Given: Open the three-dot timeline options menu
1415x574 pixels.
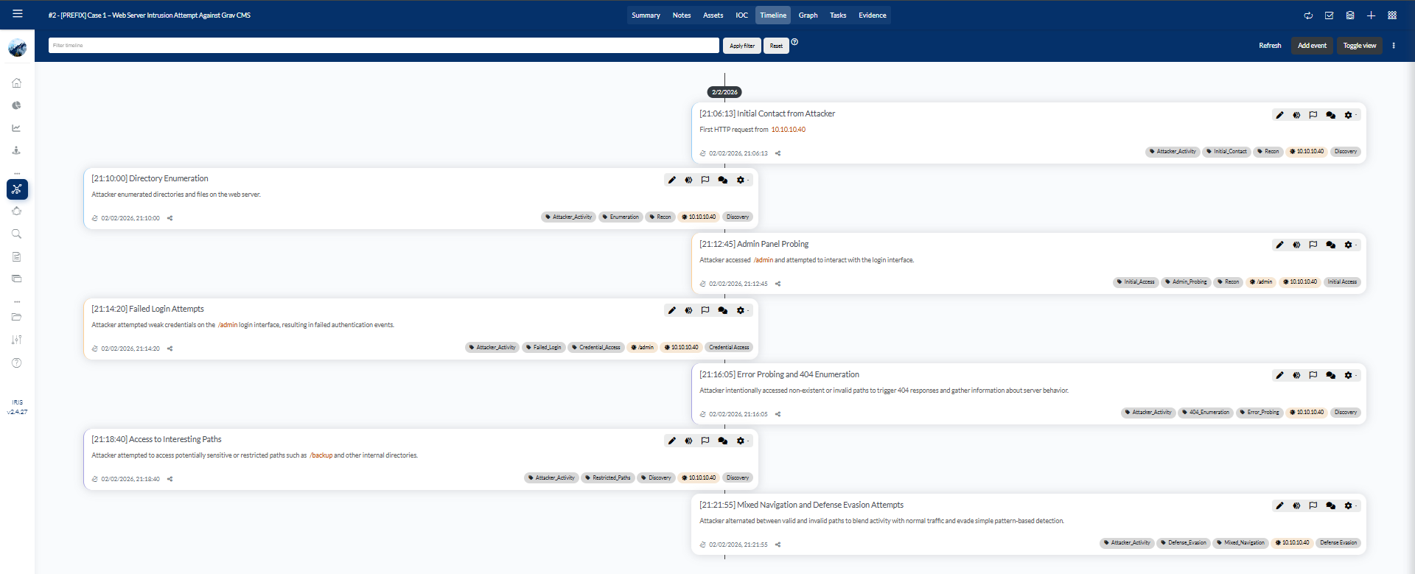Looking at the screenshot, I should coord(1394,46).
